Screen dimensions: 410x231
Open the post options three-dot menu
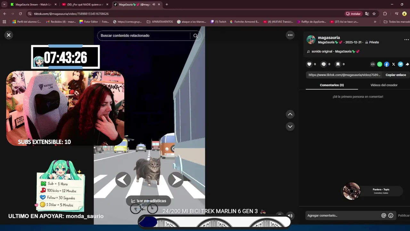click(406, 40)
